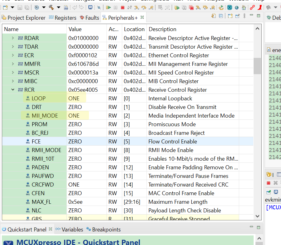Save all files using Save All icon

click(27, 7)
